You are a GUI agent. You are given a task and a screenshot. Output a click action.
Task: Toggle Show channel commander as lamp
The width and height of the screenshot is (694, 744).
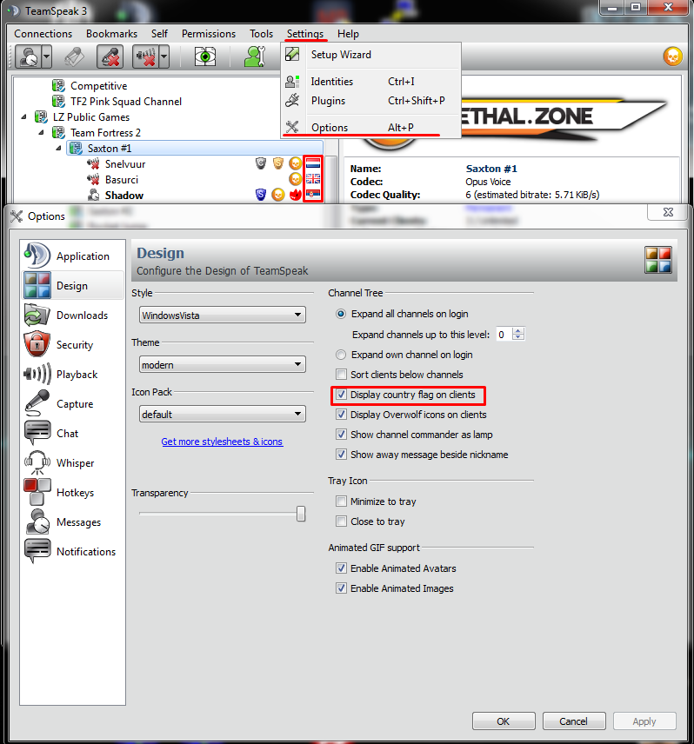[341, 435]
